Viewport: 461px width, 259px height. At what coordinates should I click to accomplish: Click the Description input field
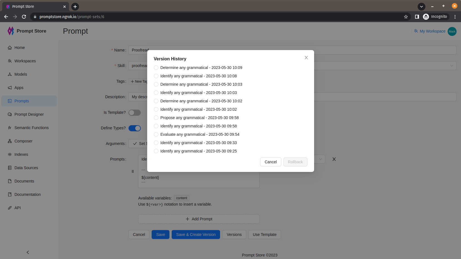click(292, 97)
